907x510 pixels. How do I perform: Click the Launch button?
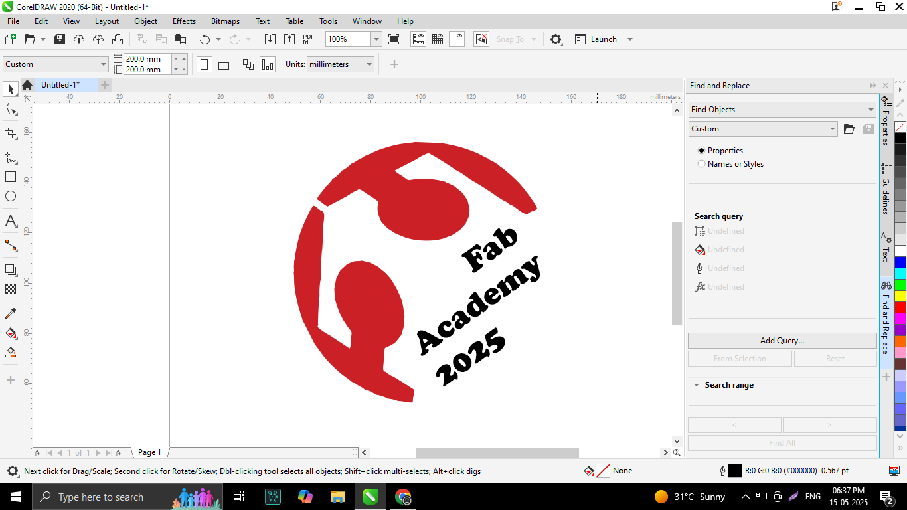(597, 39)
